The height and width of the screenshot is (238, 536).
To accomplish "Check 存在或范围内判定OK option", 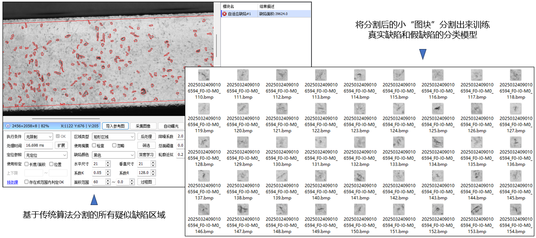I will click(27, 182).
